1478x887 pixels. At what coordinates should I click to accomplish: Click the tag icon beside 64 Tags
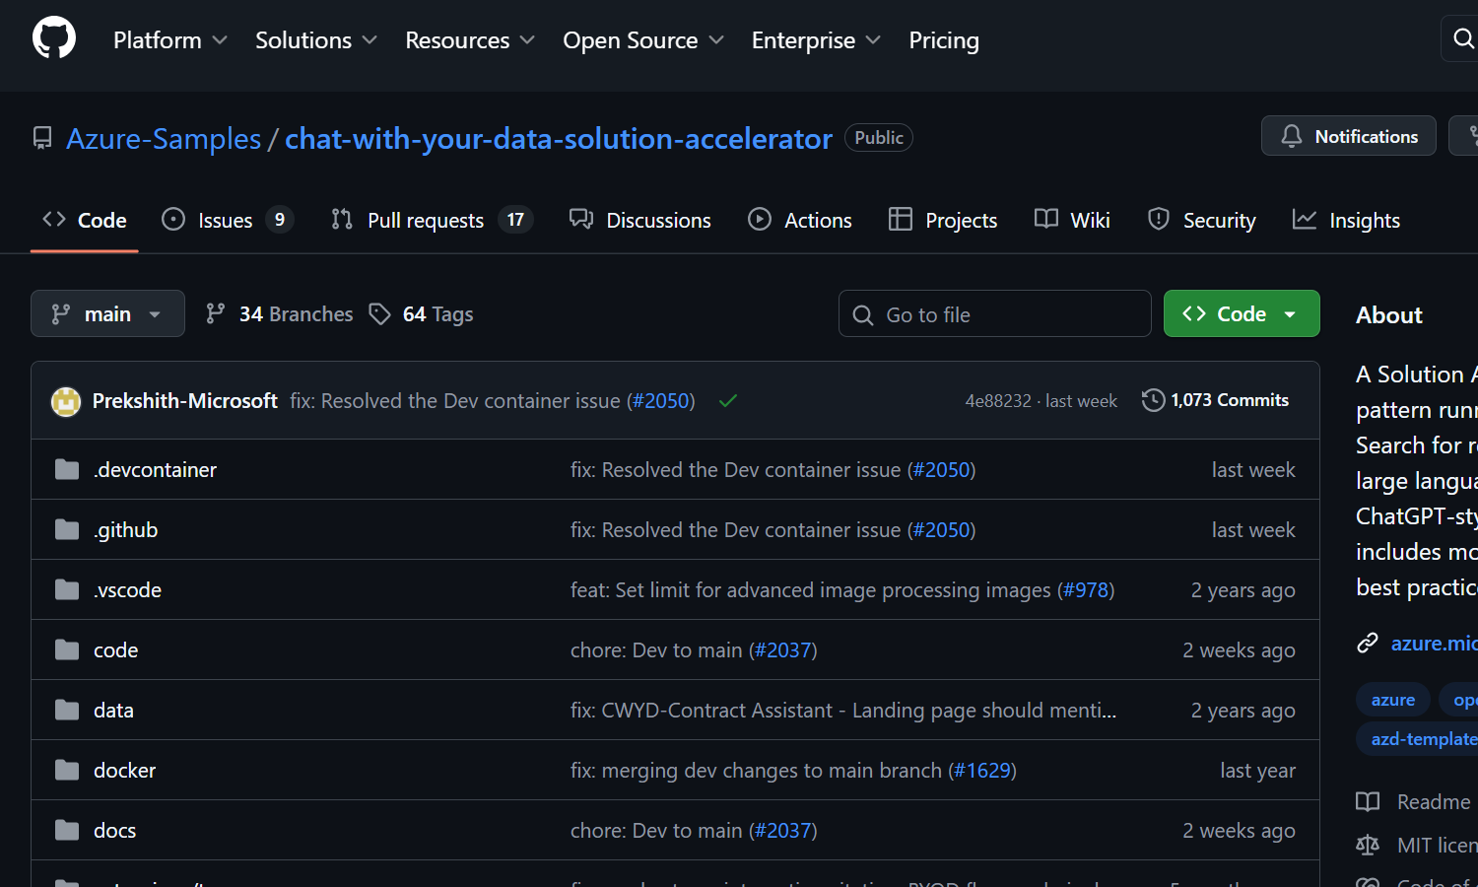[x=379, y=314]
